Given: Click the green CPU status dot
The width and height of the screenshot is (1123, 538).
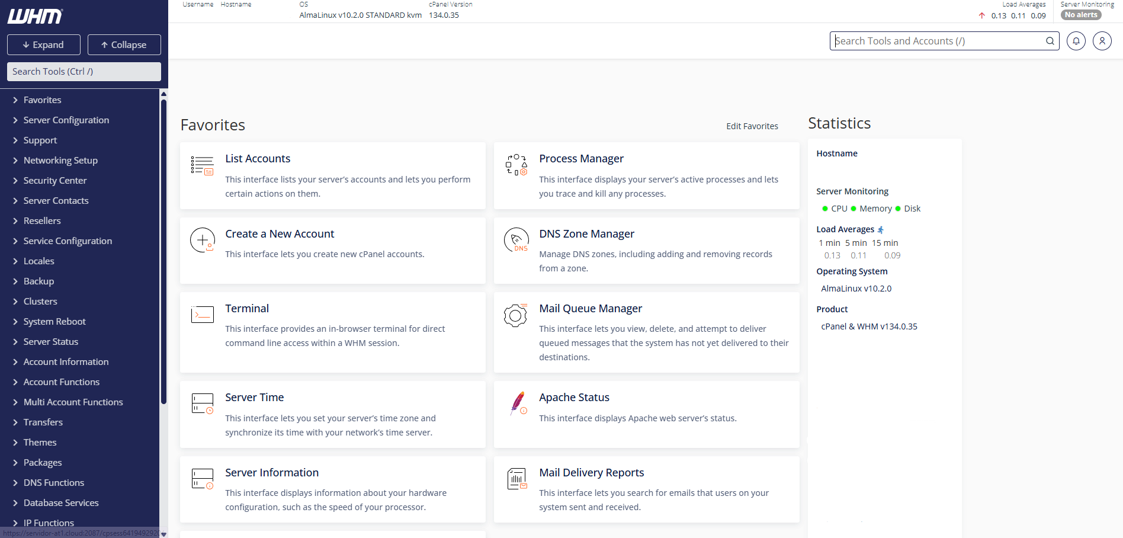Looking at the screenshot, I should click(x=825, y=209).
